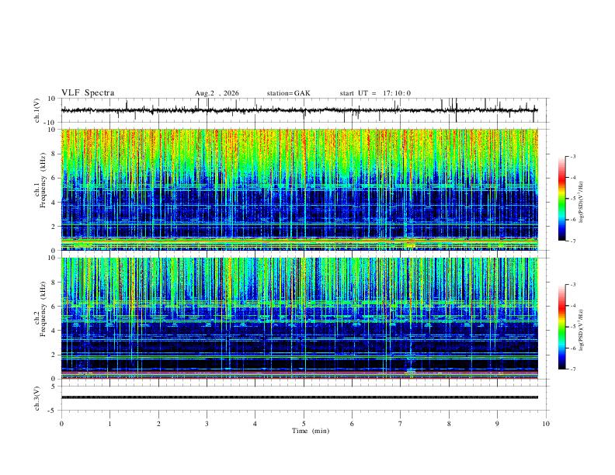Click the ch.1 waveform trace
Screen dimensions: 615x475
coord(300,110)
